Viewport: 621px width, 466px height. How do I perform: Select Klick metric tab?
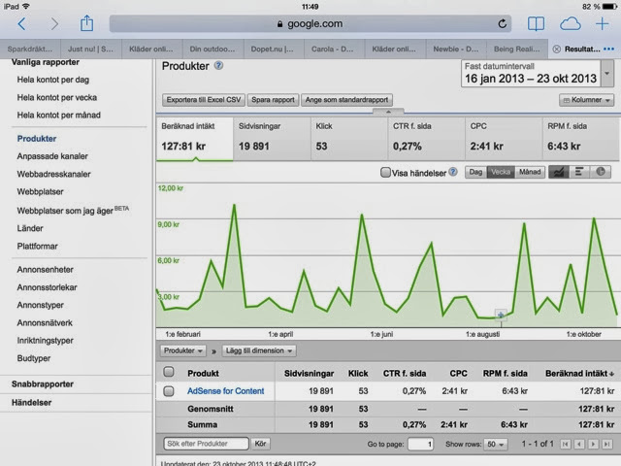[349, 139]
